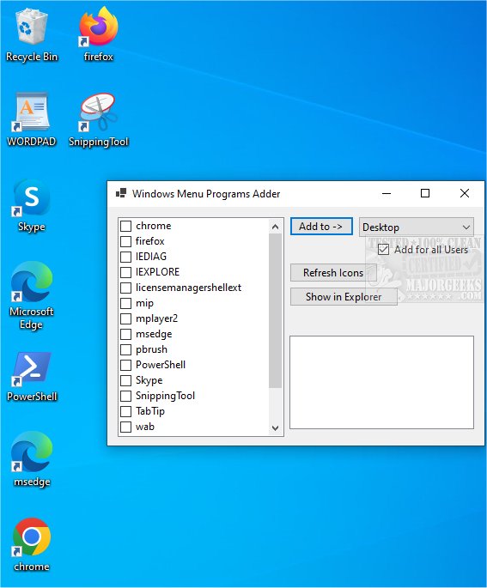The height and width of the screenshot is (588, 487).
Task: Click the program list scroll up arrow
Action: click(x=276, y=227)
